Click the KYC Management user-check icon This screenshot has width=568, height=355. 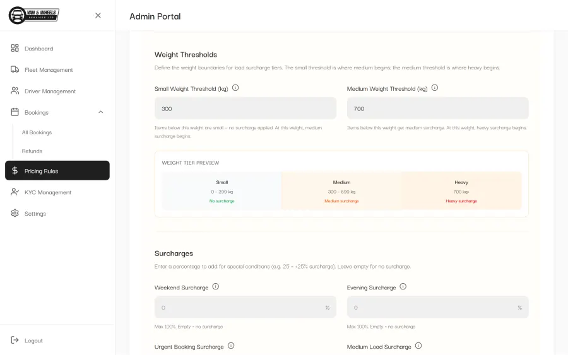click(x=15, y=192)
